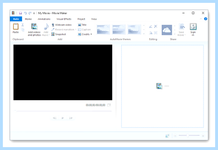Add a Caption
This screenshot has height=150, width=218.
84,30
